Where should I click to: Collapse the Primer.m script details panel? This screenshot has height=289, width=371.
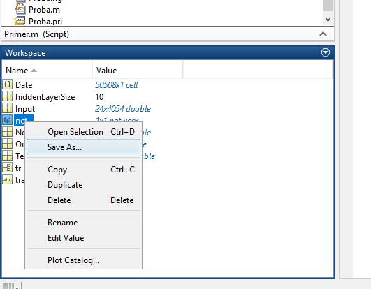coord(323,34)
